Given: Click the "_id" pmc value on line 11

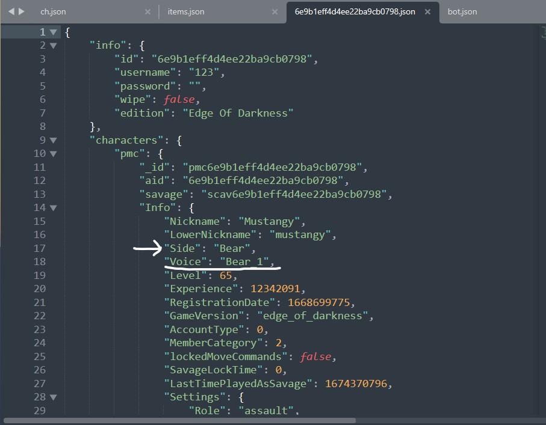Looking at the screenshot, I should pos(272,167).
